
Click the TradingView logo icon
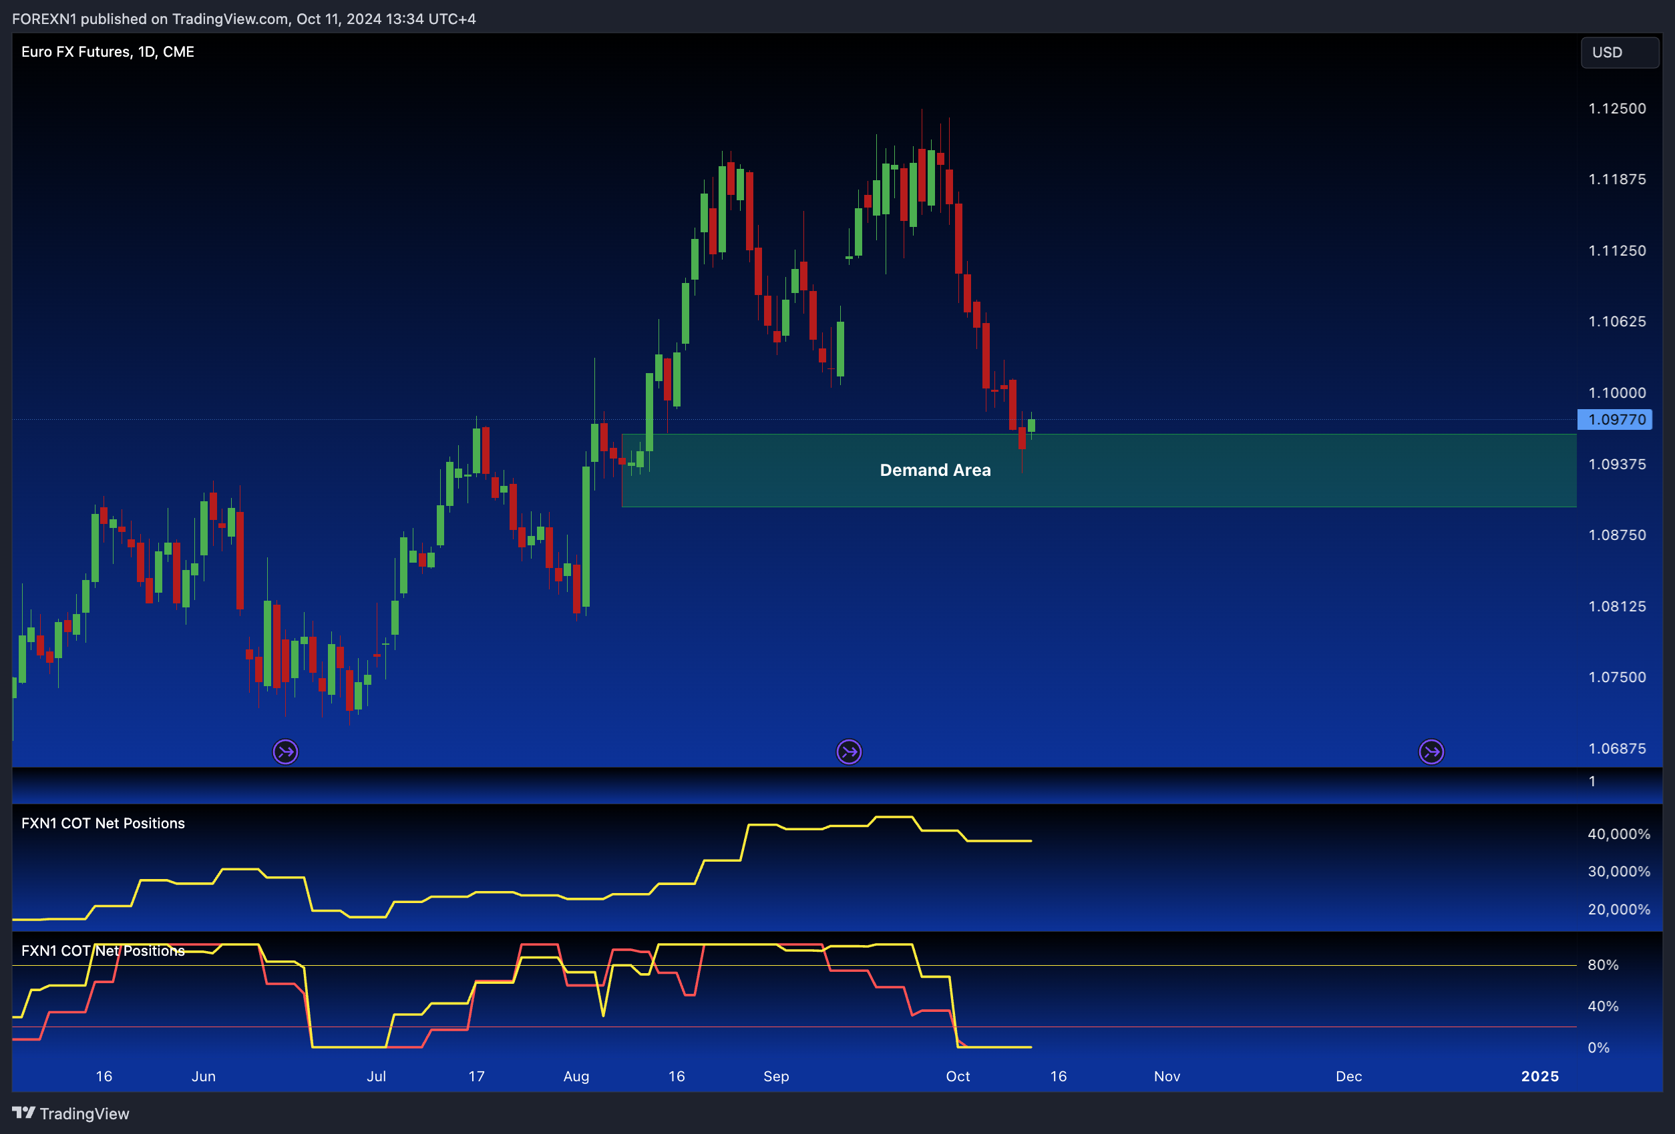pyautogui.click(x=24, y=1113)
